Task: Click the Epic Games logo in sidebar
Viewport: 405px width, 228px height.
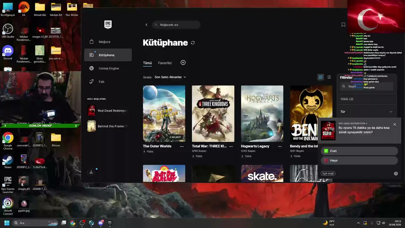Action: [108, 24]
